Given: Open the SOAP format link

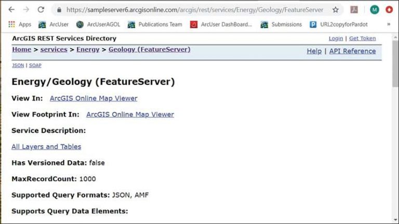Looking at the screenshot, I should click(35, 65).
